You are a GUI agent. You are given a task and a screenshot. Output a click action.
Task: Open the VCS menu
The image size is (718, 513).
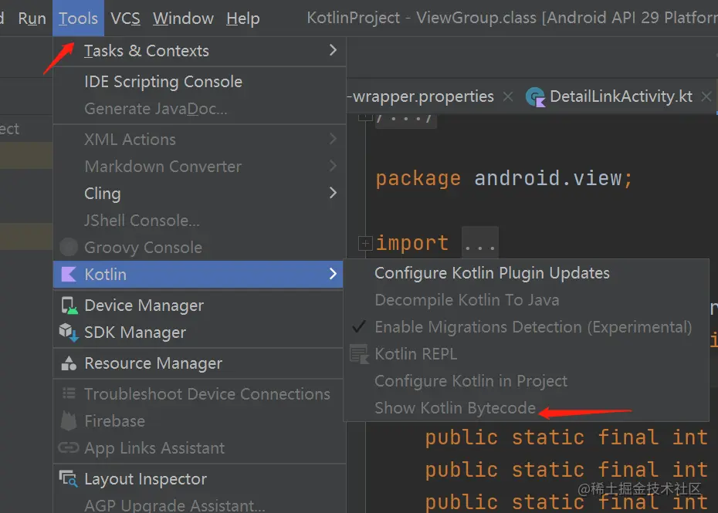tap(125, 18)
